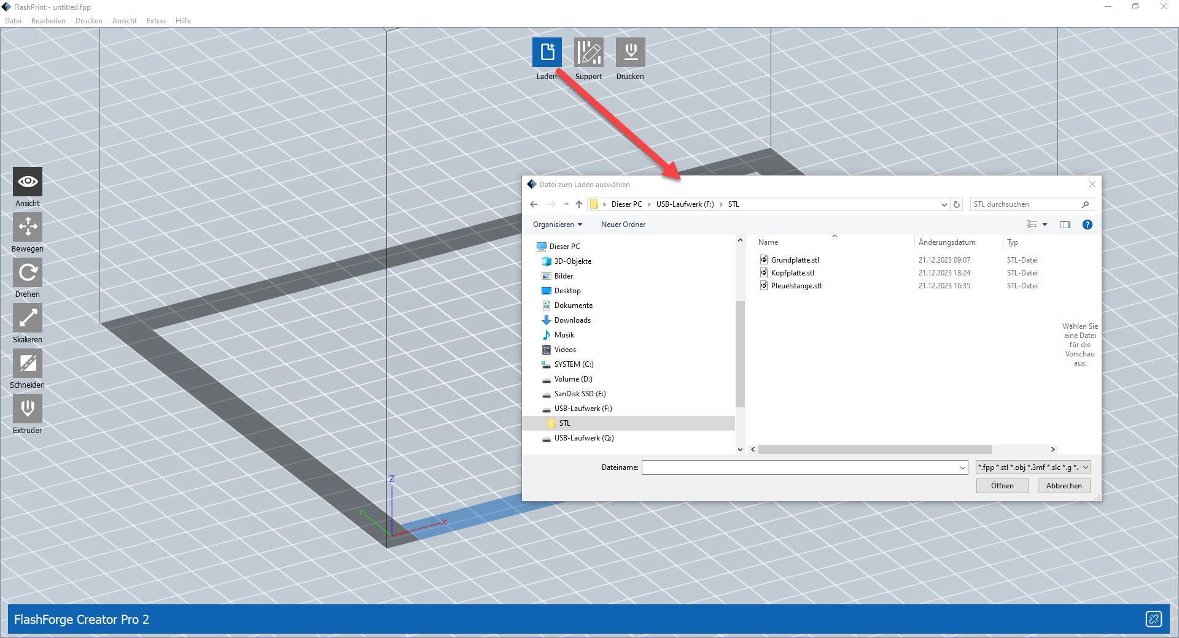Select the Skalieren scale tool
The height and width of the screenshot is (638, 1179).
pyautogui.click(x=28, y=318)
